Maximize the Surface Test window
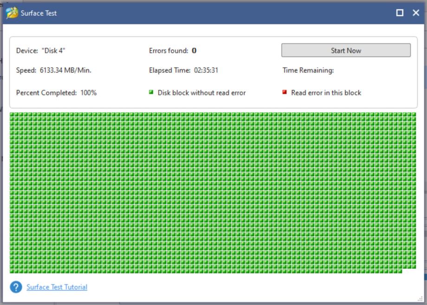Image resolution: width=427 pixels, height=305 pixels. click(x=400, y=13)
